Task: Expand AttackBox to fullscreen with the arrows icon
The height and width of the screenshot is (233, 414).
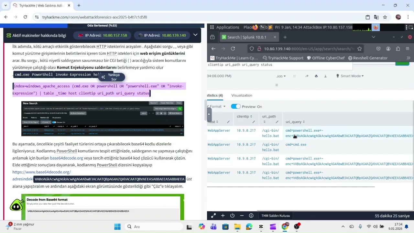Action: click(x=213, y=216)
